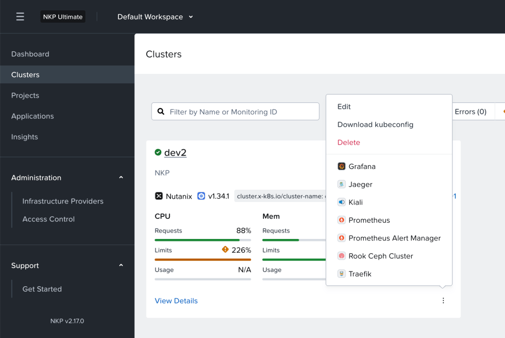Open the View Details link
Screen dimensions: 505x338
176,301
